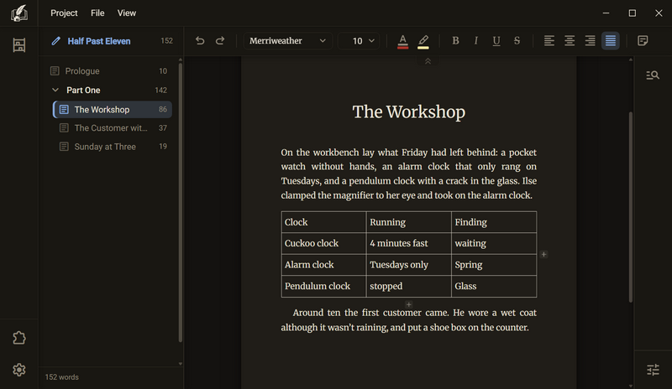
Task: Click the table cell 'stopped'
Action: tap(408, 286)
